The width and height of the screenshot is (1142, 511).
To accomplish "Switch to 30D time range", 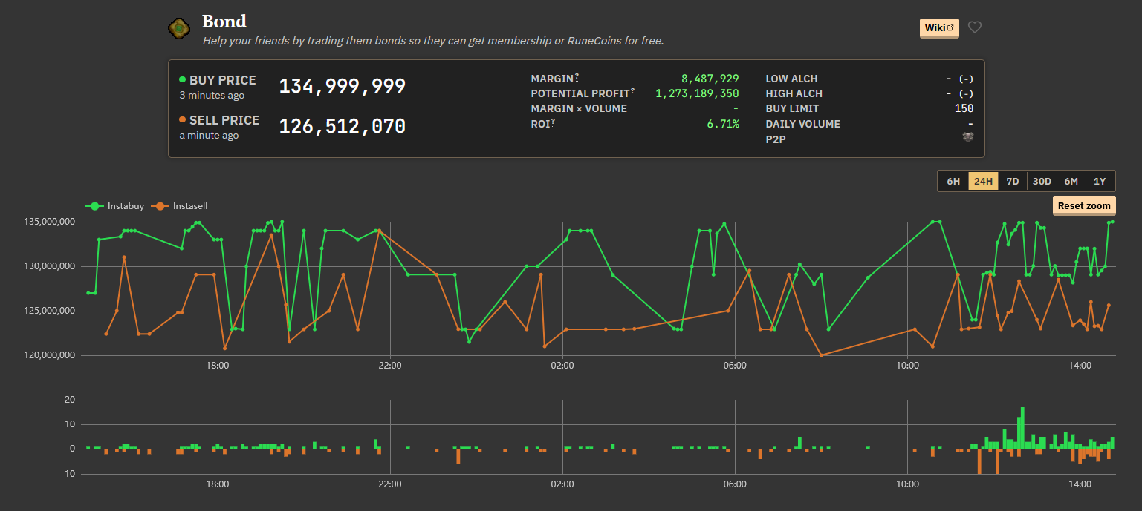I will (1042, 181).
